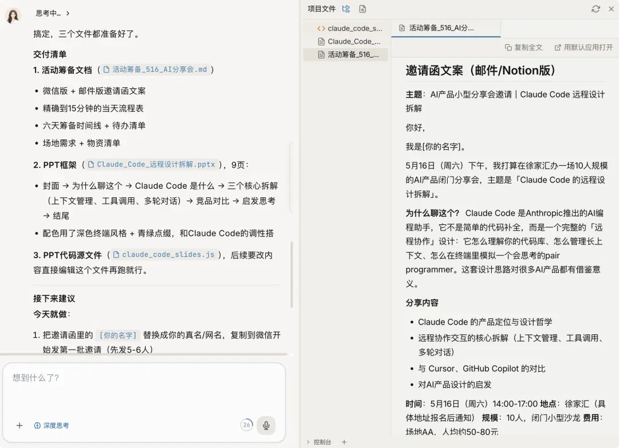Select Claude_Code_... file in project list

click(x=346, y=41)
